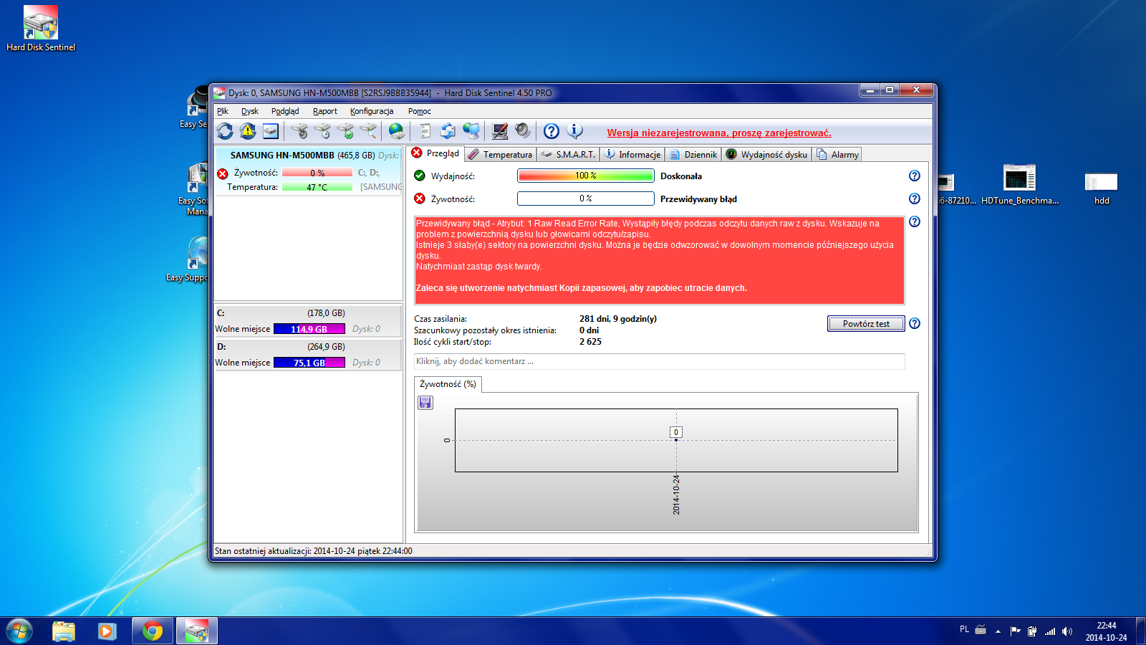Click the info speech bubble toolbar icon

click(574, 131)
